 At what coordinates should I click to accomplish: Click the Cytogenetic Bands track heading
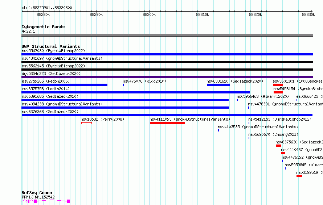pyautogui.click(x=43, y=27)
